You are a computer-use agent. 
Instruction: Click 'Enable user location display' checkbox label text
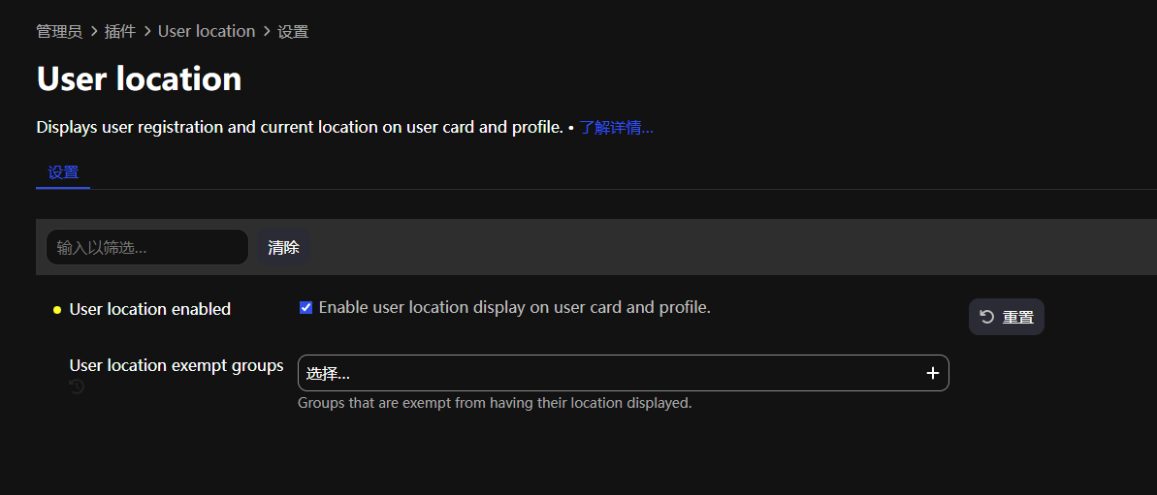[x=514, y=308]
